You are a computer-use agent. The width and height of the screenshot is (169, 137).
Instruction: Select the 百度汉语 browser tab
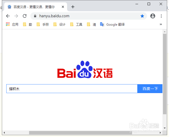pyautogui.click(x=36, y=7)
